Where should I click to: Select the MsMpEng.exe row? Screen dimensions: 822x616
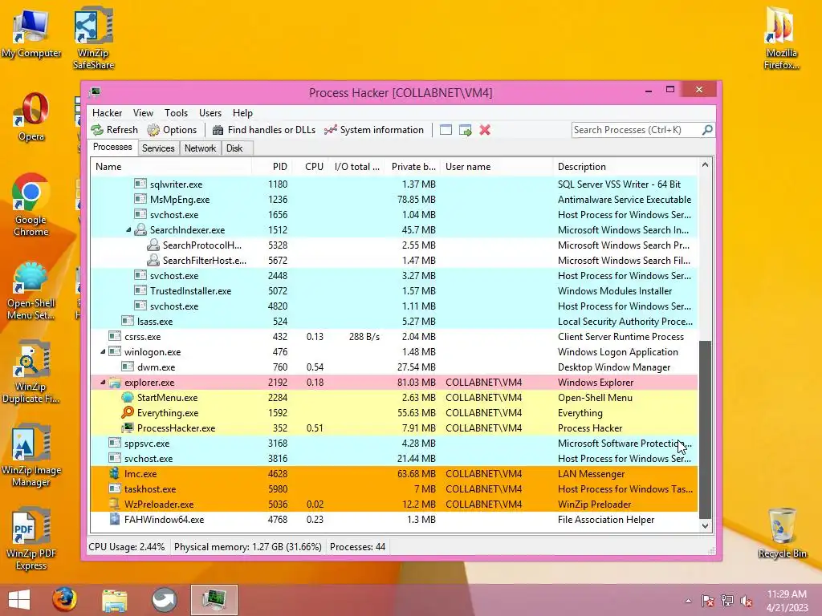[393, 200]
